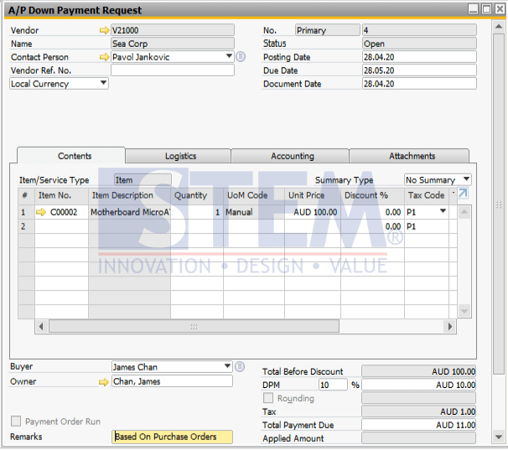The height and width of the screenshot is (450, 508).
Task: Open buyer details icon beside James Chan
Action: point(240,367)
